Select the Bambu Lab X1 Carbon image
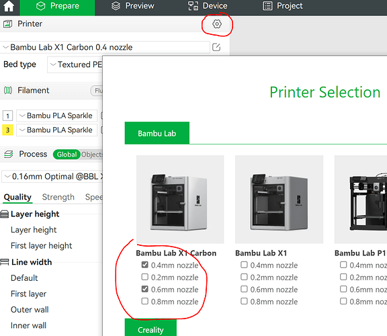This screenshot has height=336, width=387. [180, 200]
